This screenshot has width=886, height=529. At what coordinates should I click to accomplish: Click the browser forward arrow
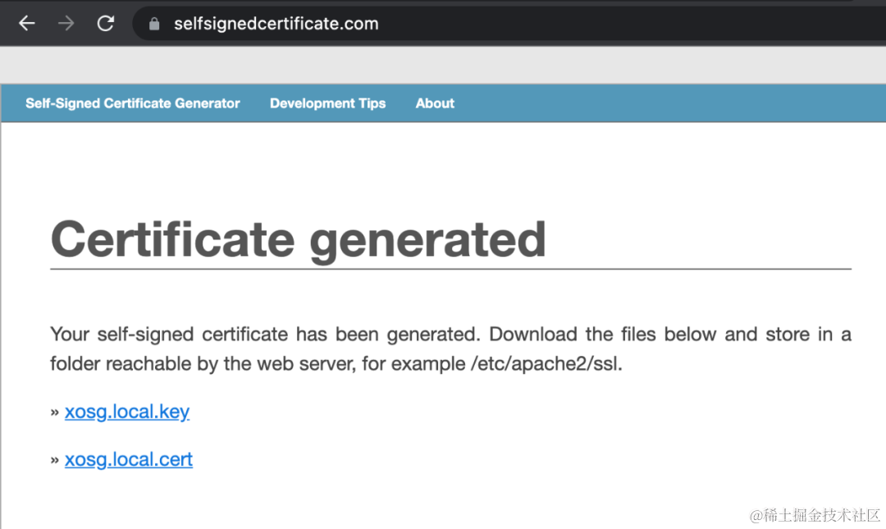66,23
